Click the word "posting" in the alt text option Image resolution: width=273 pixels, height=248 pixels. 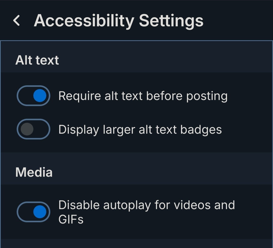click(x=207, y=96)
